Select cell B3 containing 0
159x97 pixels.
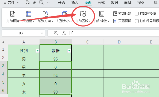click(56, 66)
